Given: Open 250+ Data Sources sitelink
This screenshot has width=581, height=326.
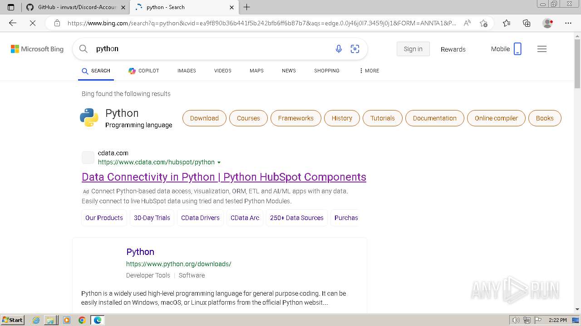Looking at the screenshot, I should tap(297, 218).
